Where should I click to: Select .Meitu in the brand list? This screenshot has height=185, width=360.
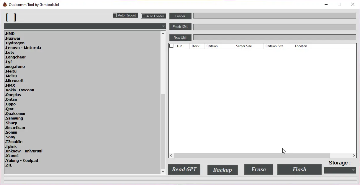click(x=11, y=71)
